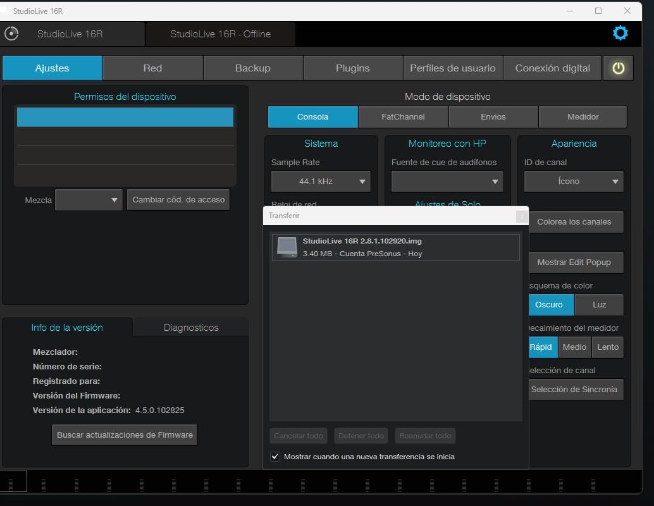Click the Mostrar Edit Popup button
Viewport: 654px width, 506px height.
click(x=576, y=262)
